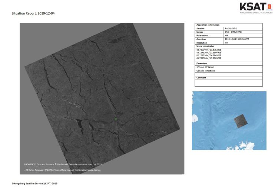Click the empty Comment field

pyautogui.click(x=228, y=83)
